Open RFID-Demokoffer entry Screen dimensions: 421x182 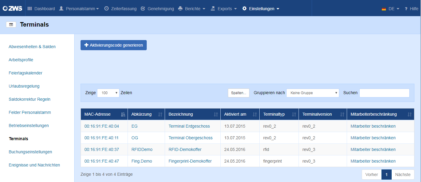click(x=185, y=149)
